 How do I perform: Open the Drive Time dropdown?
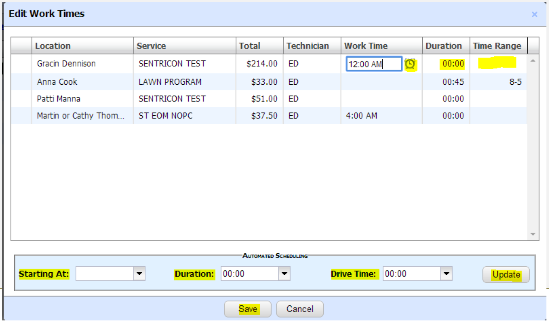(x=446, y=274)
